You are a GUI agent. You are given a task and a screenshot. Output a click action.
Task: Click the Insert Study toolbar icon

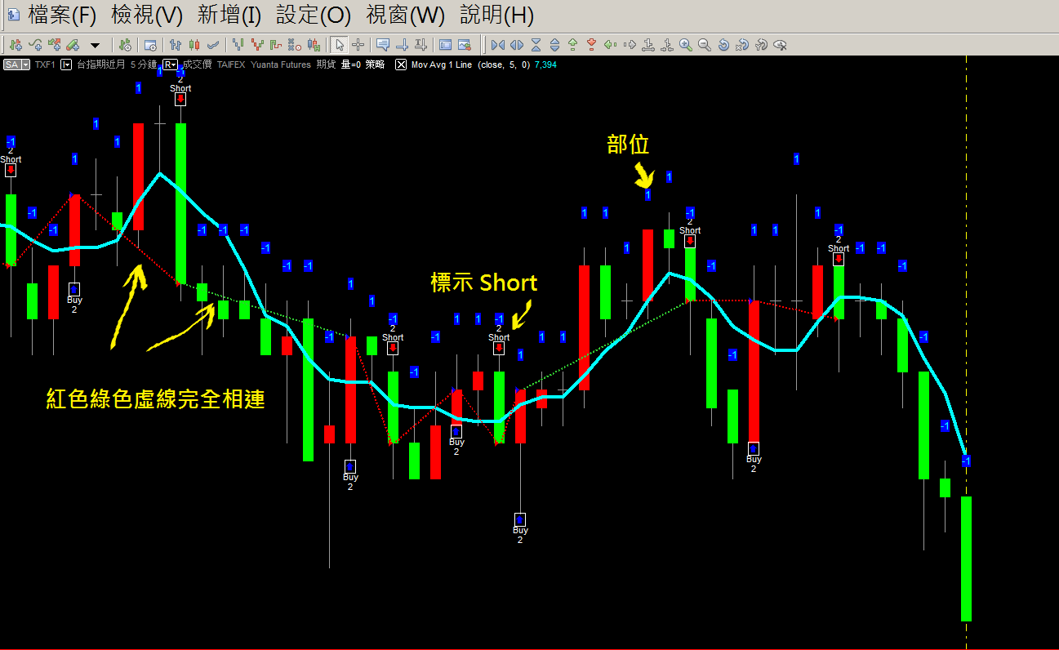tap(36, 45)
